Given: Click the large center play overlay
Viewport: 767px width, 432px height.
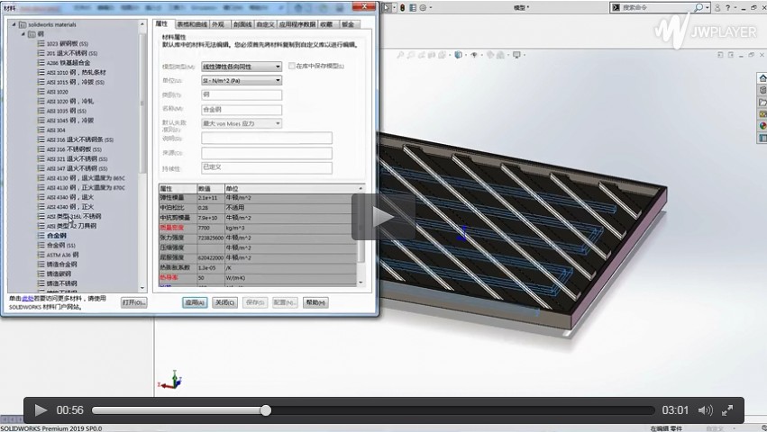Looking at the screenshot, I should point(383,216).
